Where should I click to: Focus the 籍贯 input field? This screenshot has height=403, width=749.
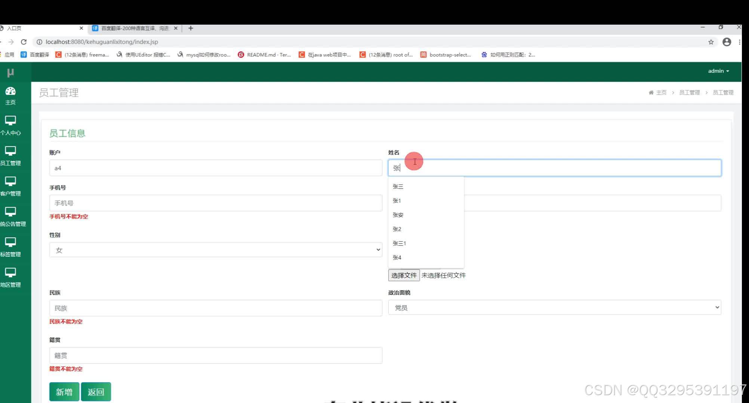point(216,355)
